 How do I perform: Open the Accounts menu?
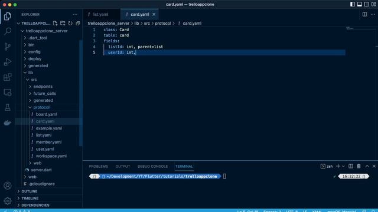click(8, 185)
